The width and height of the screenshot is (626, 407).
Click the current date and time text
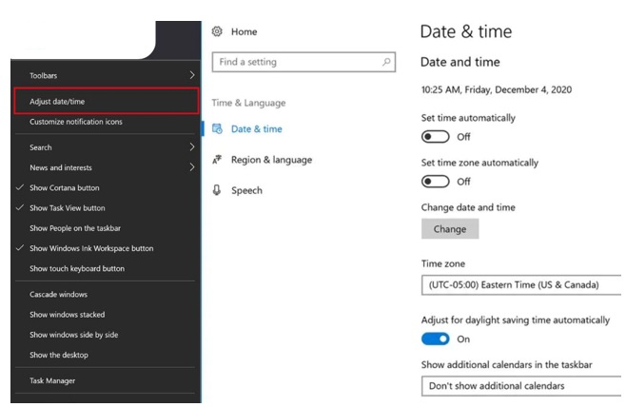click(x=497, y=89)
